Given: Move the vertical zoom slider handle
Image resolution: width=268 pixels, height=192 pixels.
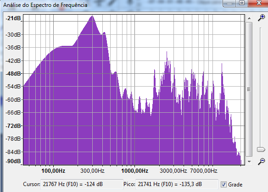Looking at the screenshot, I should 261,149.
